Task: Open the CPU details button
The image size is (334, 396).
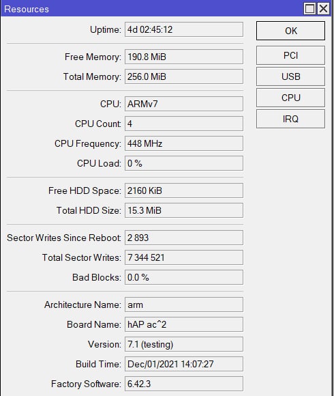Action: (290, 98)
